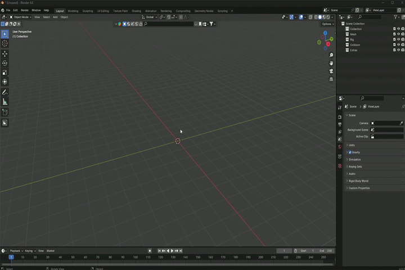This screenshot has height=270, width=405.
Task: Open the Options dropdown in viewport
Action: tap(328, 24)
